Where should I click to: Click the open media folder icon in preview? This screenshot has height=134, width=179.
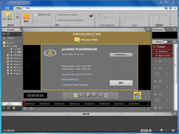point(77,40)
